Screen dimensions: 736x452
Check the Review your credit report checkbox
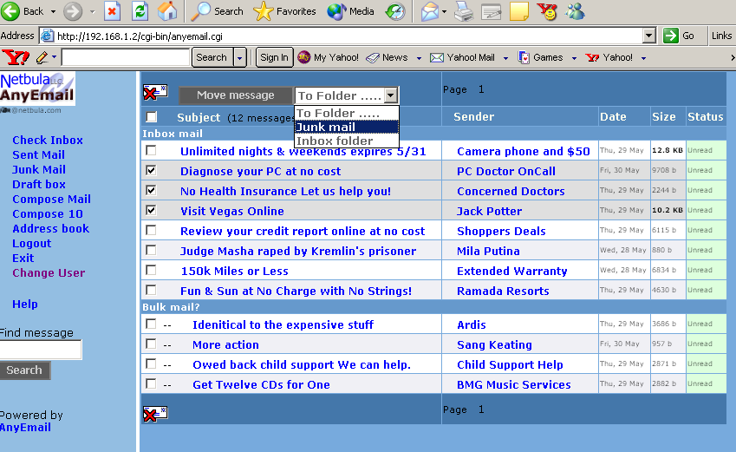(151, 230)
